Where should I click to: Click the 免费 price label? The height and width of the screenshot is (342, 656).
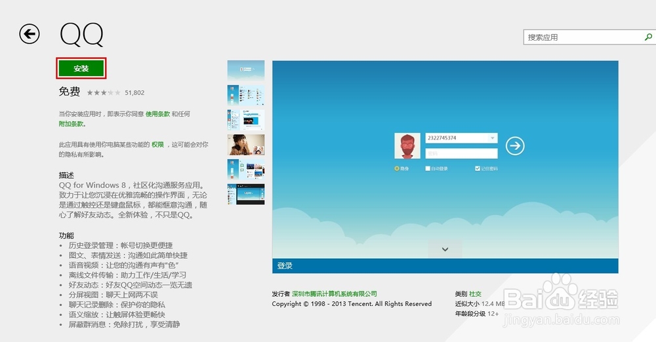[70, 92]
